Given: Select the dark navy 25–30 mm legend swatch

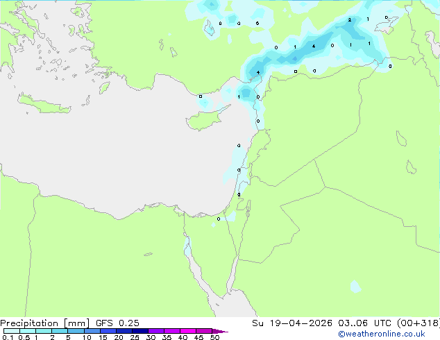Looking at the screenshot, I should [x=140, y=331].
